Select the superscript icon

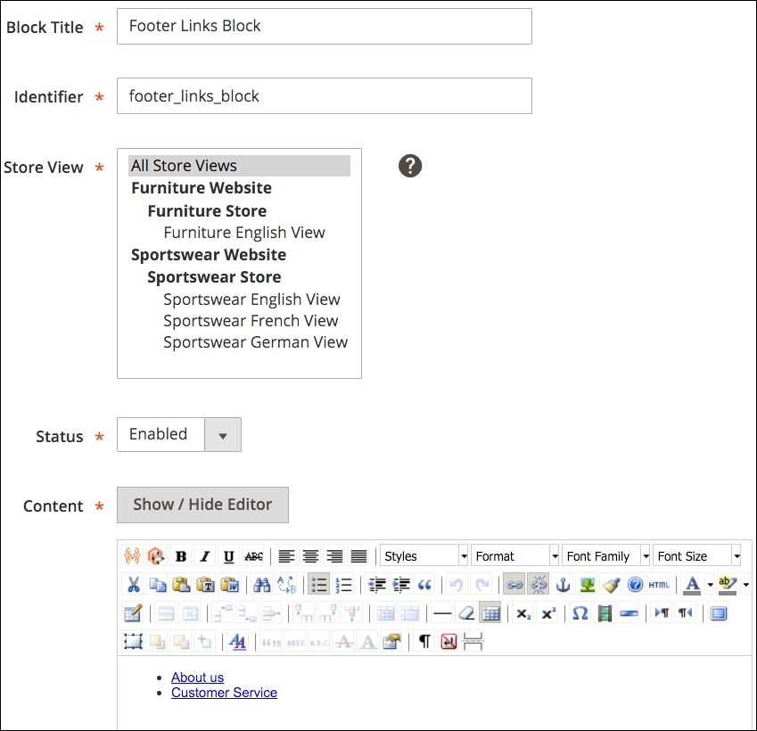(547, 613)
